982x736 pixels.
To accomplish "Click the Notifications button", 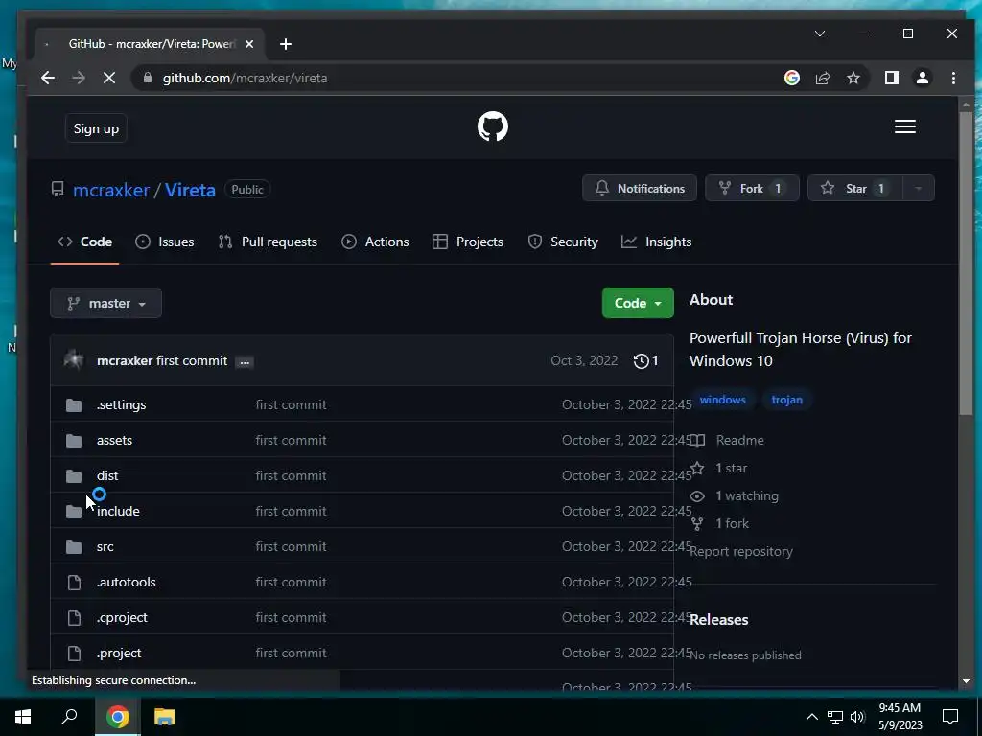I will pos(640,189).
